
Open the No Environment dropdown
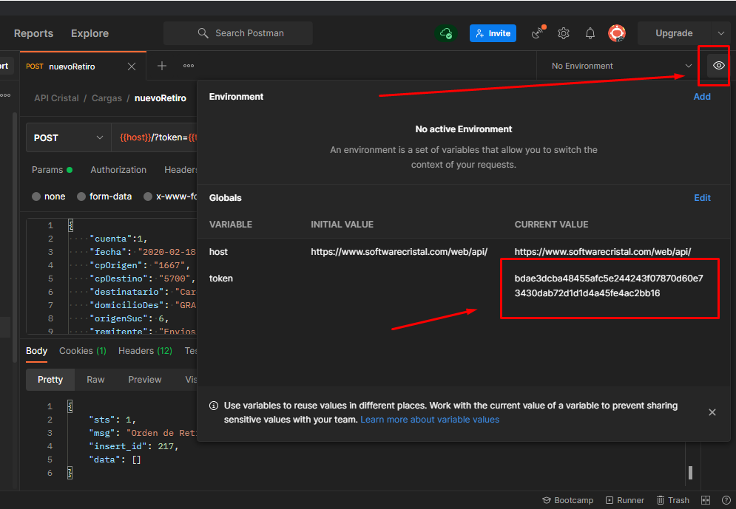622,66
